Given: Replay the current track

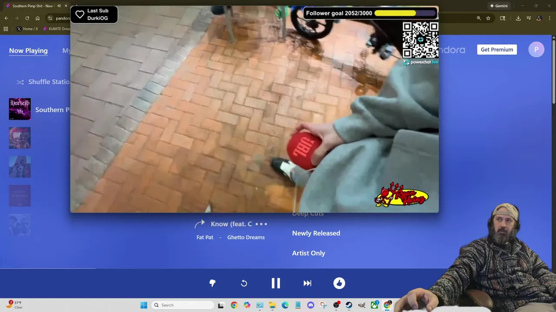Looking at the screenshot, I should (244, 283).
